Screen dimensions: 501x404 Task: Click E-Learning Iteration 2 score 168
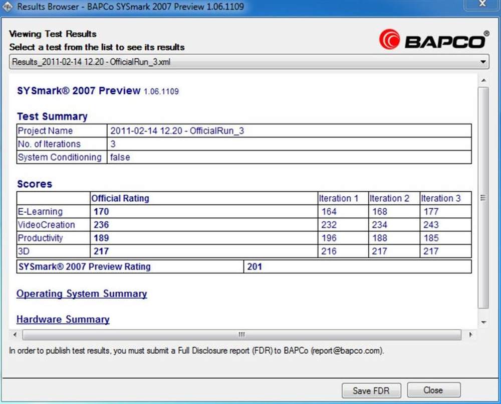[x=380, y=212]
